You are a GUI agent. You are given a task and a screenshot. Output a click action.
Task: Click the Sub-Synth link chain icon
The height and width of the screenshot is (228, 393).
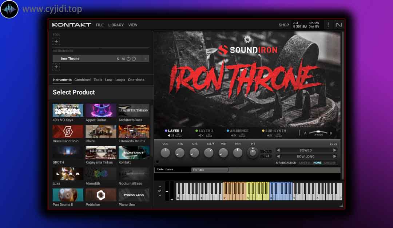(x=278, y=135)
